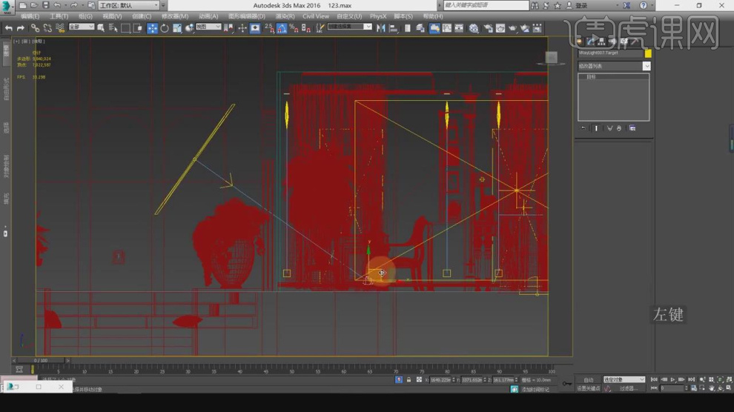Open the 脚本(S) menu
The image size is (734, 412).
[x=403, y=16]
